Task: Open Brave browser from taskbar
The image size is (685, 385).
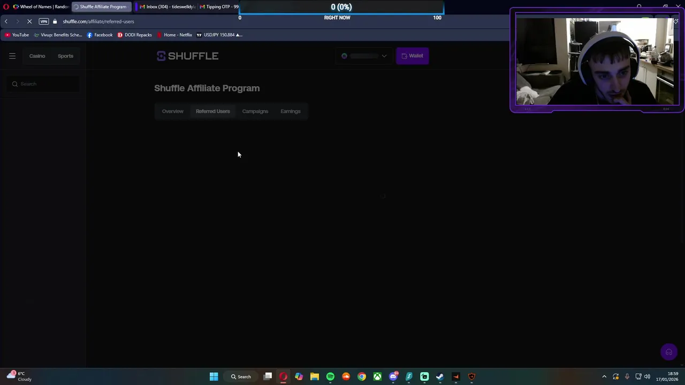Action: [471, 377]
